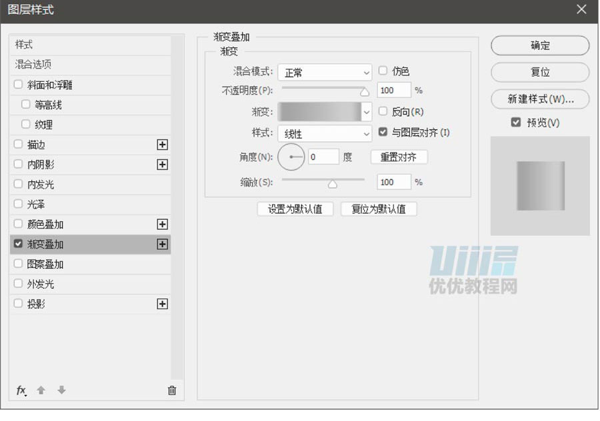Select the 外发光 row label
The height and width of the screenshot is (421, 600).
(x=41, y=284)
